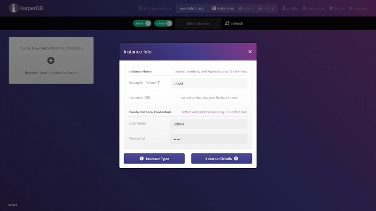Select ayodele's org tab
376x211 pixels.
pyautogui.click(x=192, y=8)
